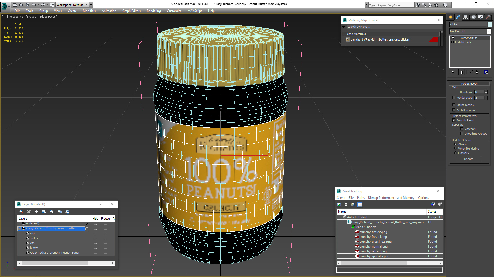Screen dimensions: 494x277
Task: Open Material/Map Browser options arrow
Action: point(343,27)
